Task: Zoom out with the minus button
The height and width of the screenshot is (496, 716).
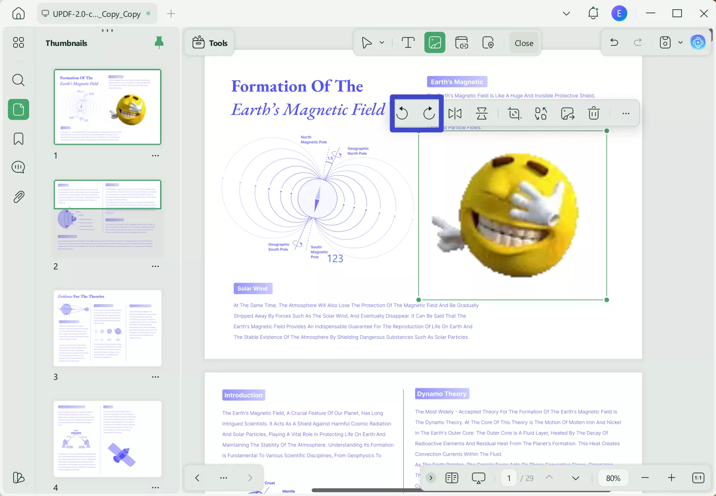Action: click(645, 478)
